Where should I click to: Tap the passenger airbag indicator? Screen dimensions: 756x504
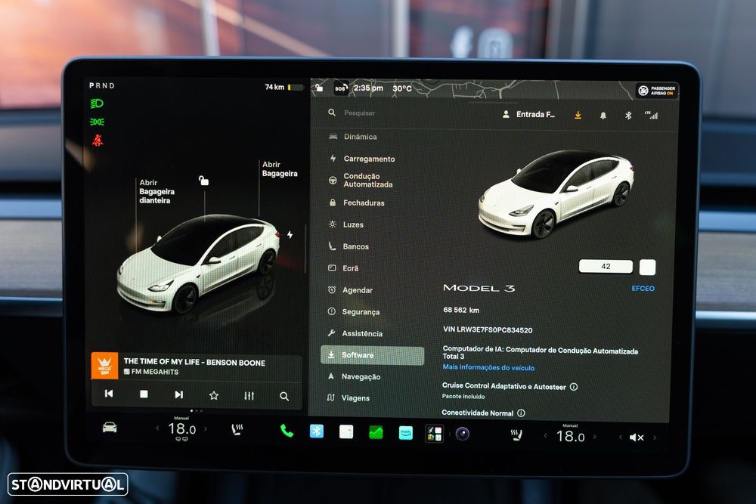click(657, 90)
